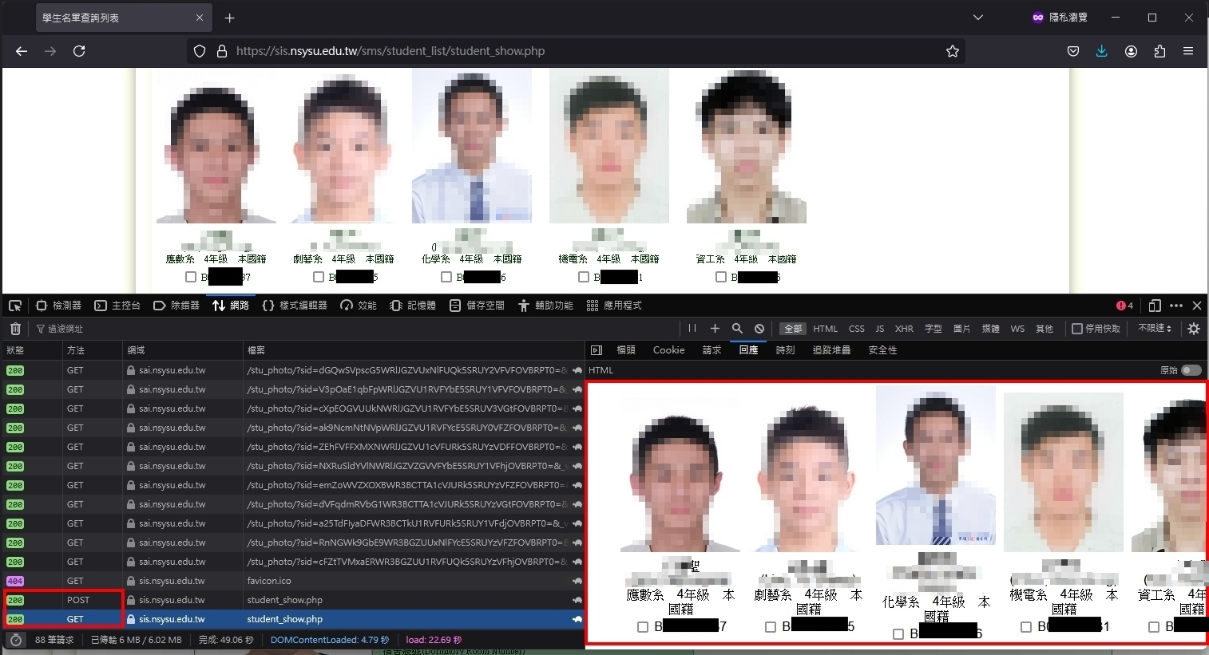Click the 化學系 student photo on page
Screen dimensions: 1209x655
[x=472, y=146]
